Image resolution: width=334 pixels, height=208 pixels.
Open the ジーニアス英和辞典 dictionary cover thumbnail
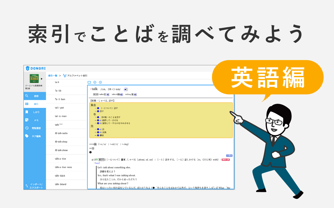pyautogui.click(x=34, y=78)
